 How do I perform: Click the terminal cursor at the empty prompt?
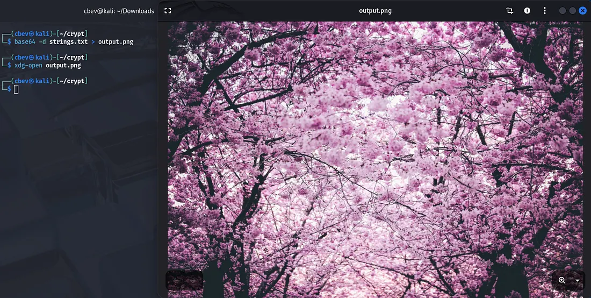[x=16, y=89]
